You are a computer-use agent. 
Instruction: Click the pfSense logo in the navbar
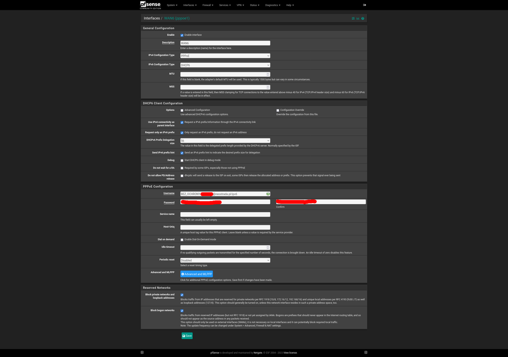point(150,5)
